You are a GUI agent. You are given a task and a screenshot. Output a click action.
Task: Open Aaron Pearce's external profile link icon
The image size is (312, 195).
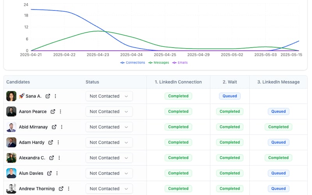53,112
